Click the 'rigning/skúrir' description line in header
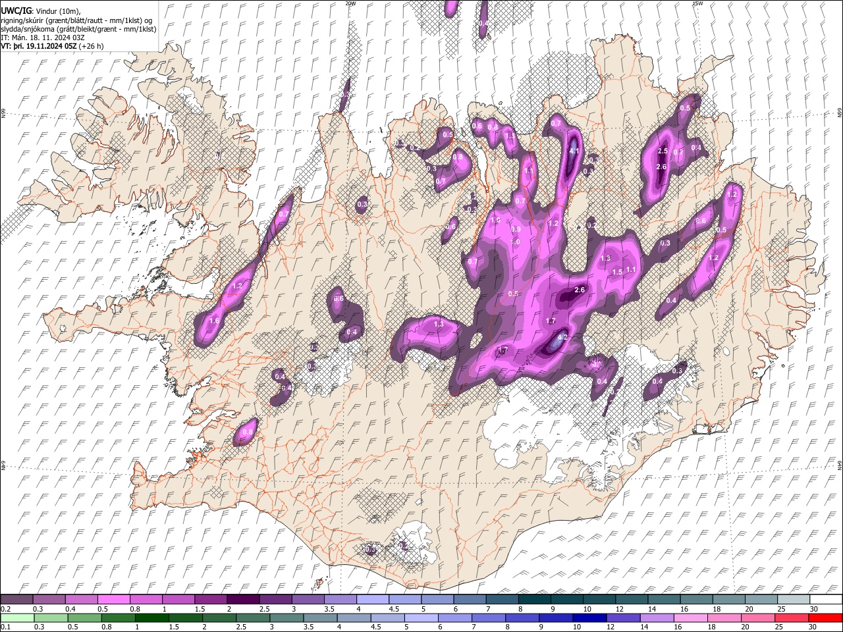The image size is (843, 632). click(76, 20)
